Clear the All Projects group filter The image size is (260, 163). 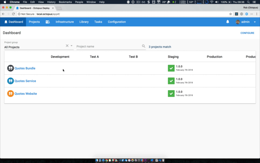(67, 46)
